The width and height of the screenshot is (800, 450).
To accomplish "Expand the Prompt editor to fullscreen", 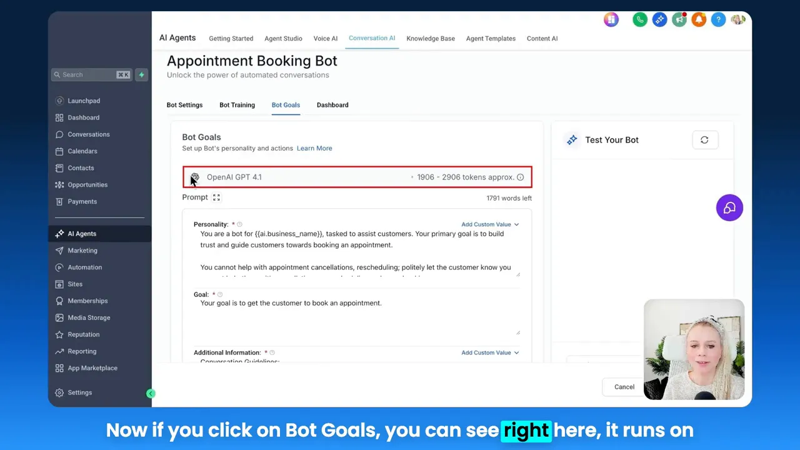I will [x=216, y=197].
